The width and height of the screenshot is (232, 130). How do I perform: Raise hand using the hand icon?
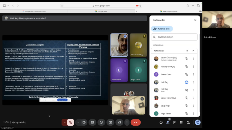tap(119, 122)
